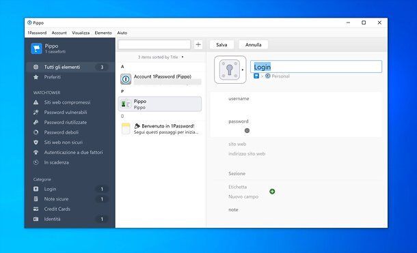Click the Identità badge icon

[x=36, y=219]
